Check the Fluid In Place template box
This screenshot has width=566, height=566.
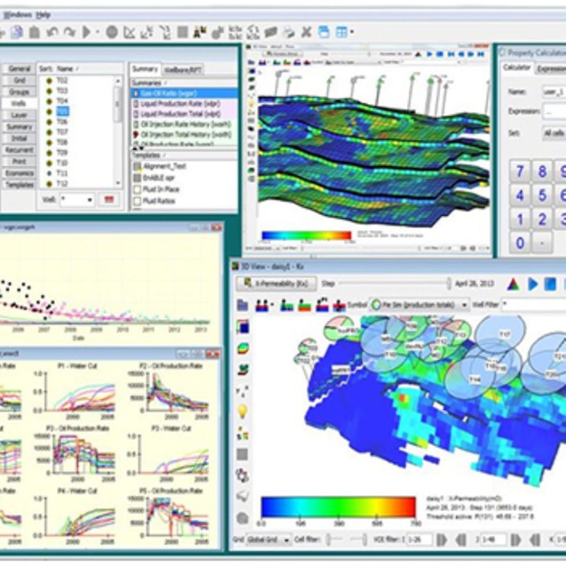[x=137, y=189]
